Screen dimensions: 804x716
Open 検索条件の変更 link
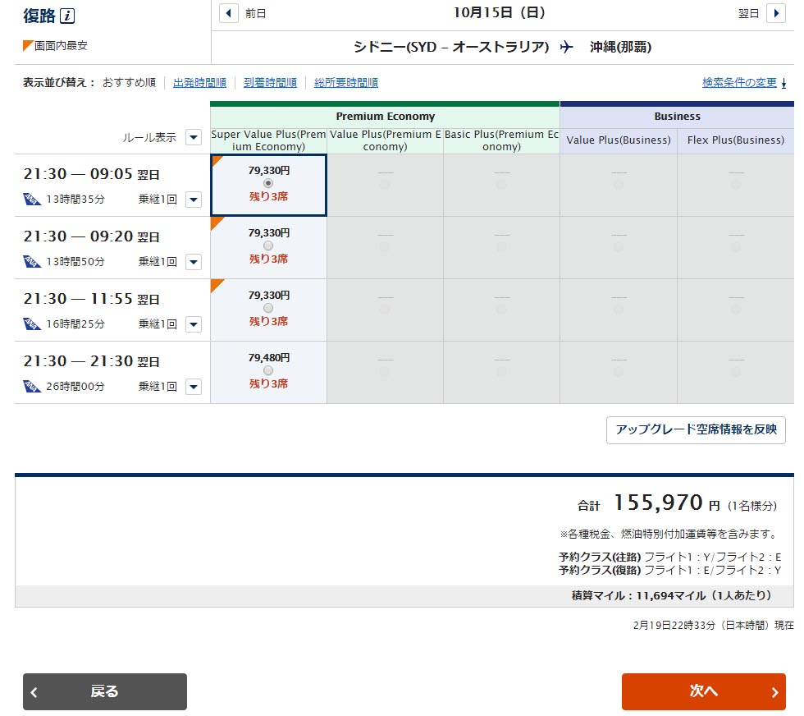(739, 82)
